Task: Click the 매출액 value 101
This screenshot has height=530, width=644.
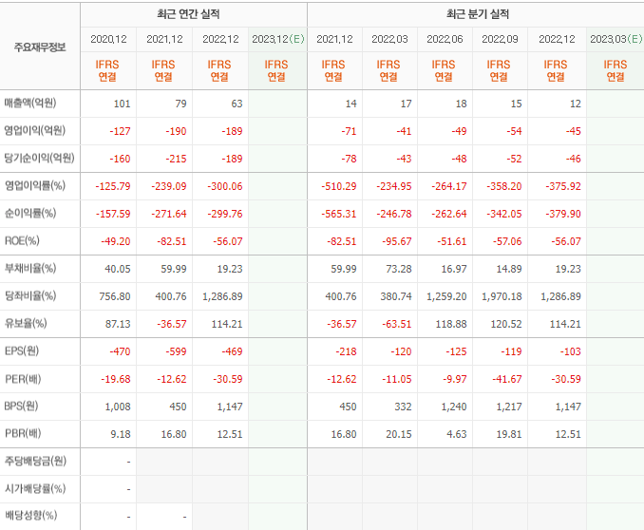Action: click(x=122, y=104)
